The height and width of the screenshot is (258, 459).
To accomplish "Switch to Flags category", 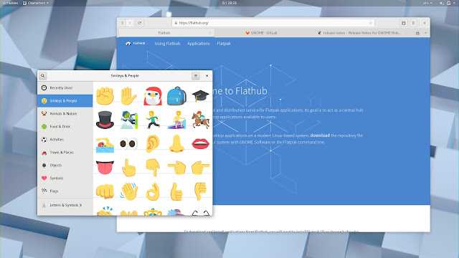I will tap(65, 191).
